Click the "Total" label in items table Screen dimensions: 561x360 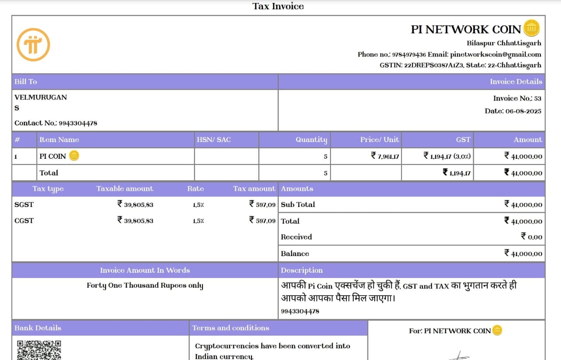click(49, 173)
